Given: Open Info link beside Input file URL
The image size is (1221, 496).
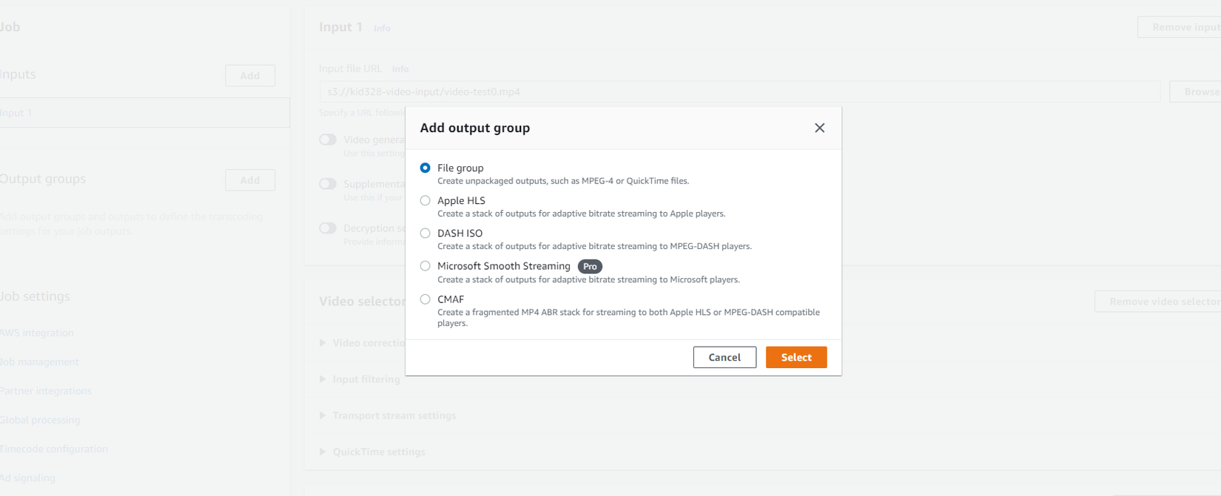Looking at the screenshot, I should pos(400,69).
